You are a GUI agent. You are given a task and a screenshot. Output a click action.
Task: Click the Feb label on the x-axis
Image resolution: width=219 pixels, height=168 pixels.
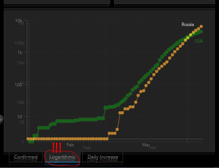click(70, 145)
